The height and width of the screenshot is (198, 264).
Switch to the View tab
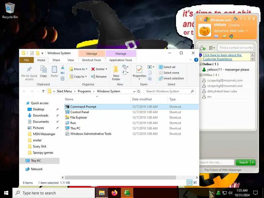71,60
